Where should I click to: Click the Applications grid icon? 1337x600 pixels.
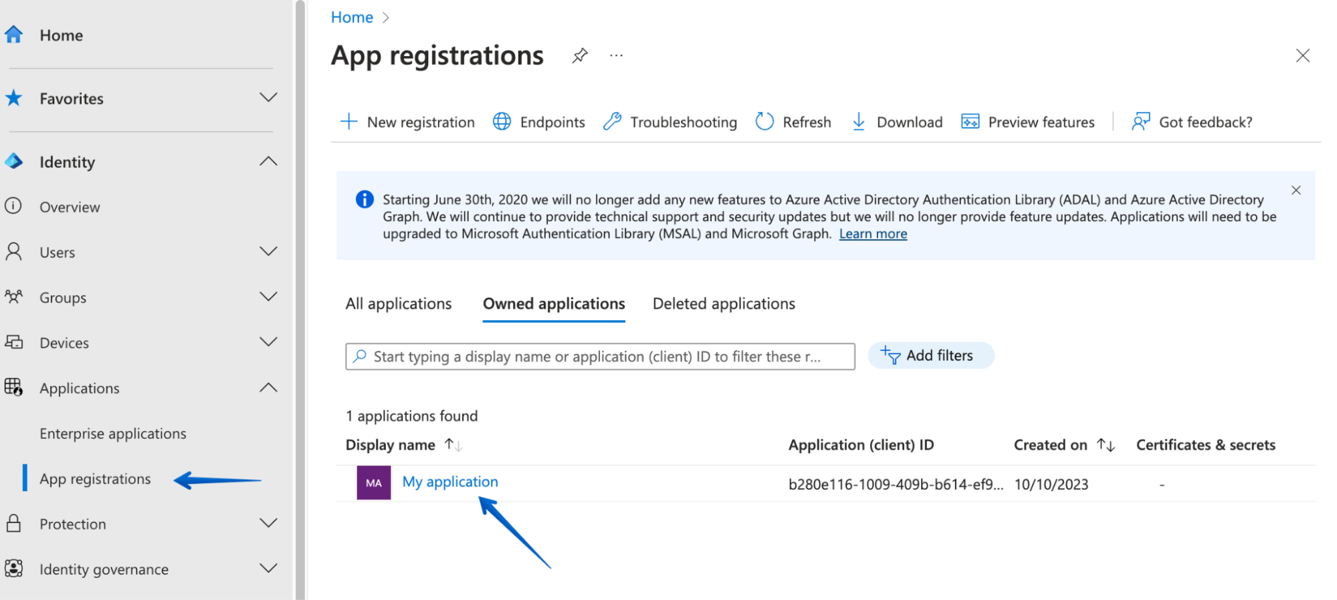13,387
